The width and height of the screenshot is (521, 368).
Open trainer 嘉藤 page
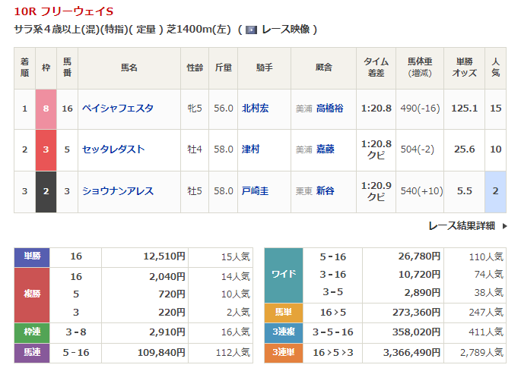tap(325, 149)
